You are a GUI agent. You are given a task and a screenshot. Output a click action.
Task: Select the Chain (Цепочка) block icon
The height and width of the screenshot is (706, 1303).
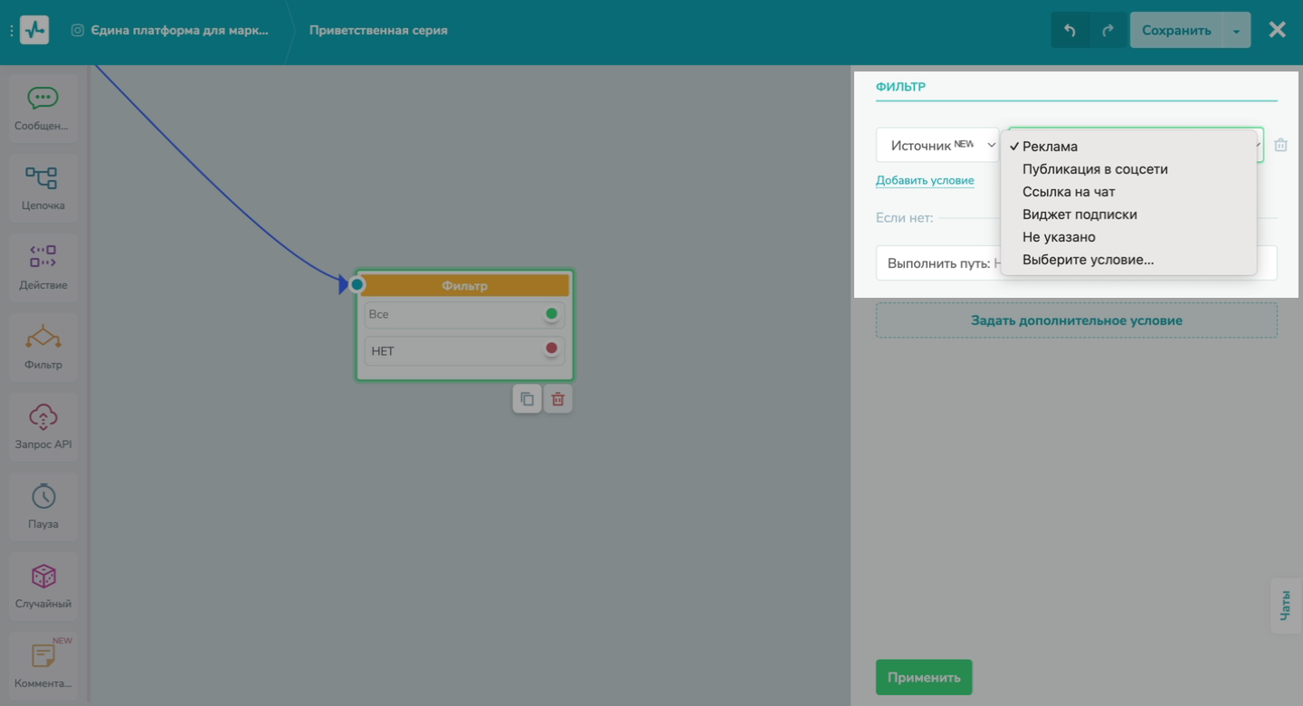[x=43, y=178]
